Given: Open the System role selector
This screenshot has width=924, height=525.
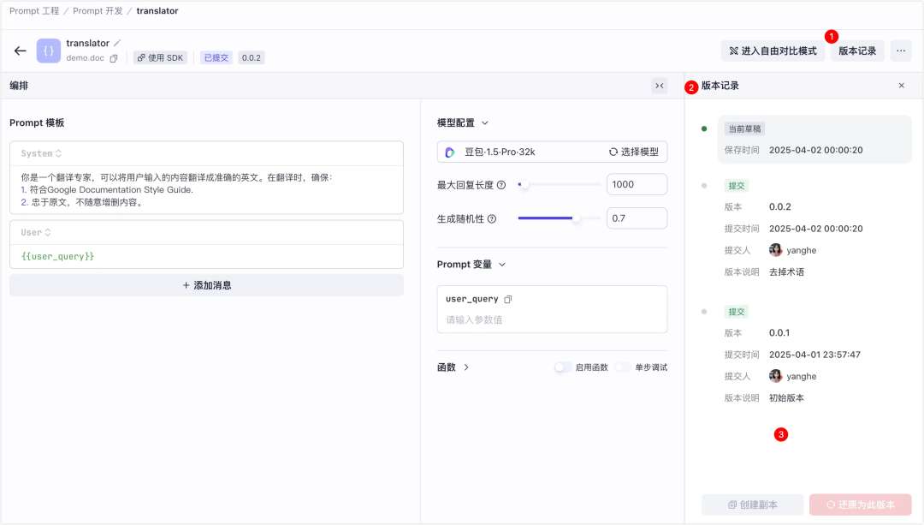Looking at the screenshot, I should tap(41, 153).
